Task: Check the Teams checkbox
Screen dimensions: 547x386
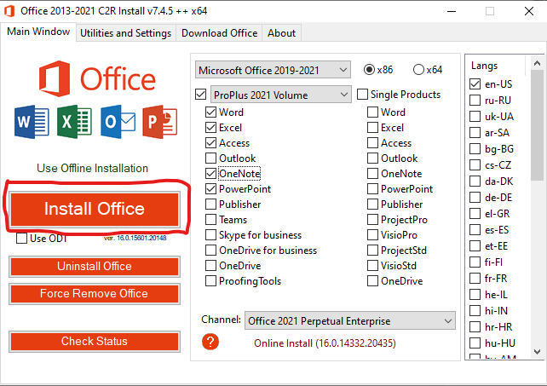Action: (210, 220)
